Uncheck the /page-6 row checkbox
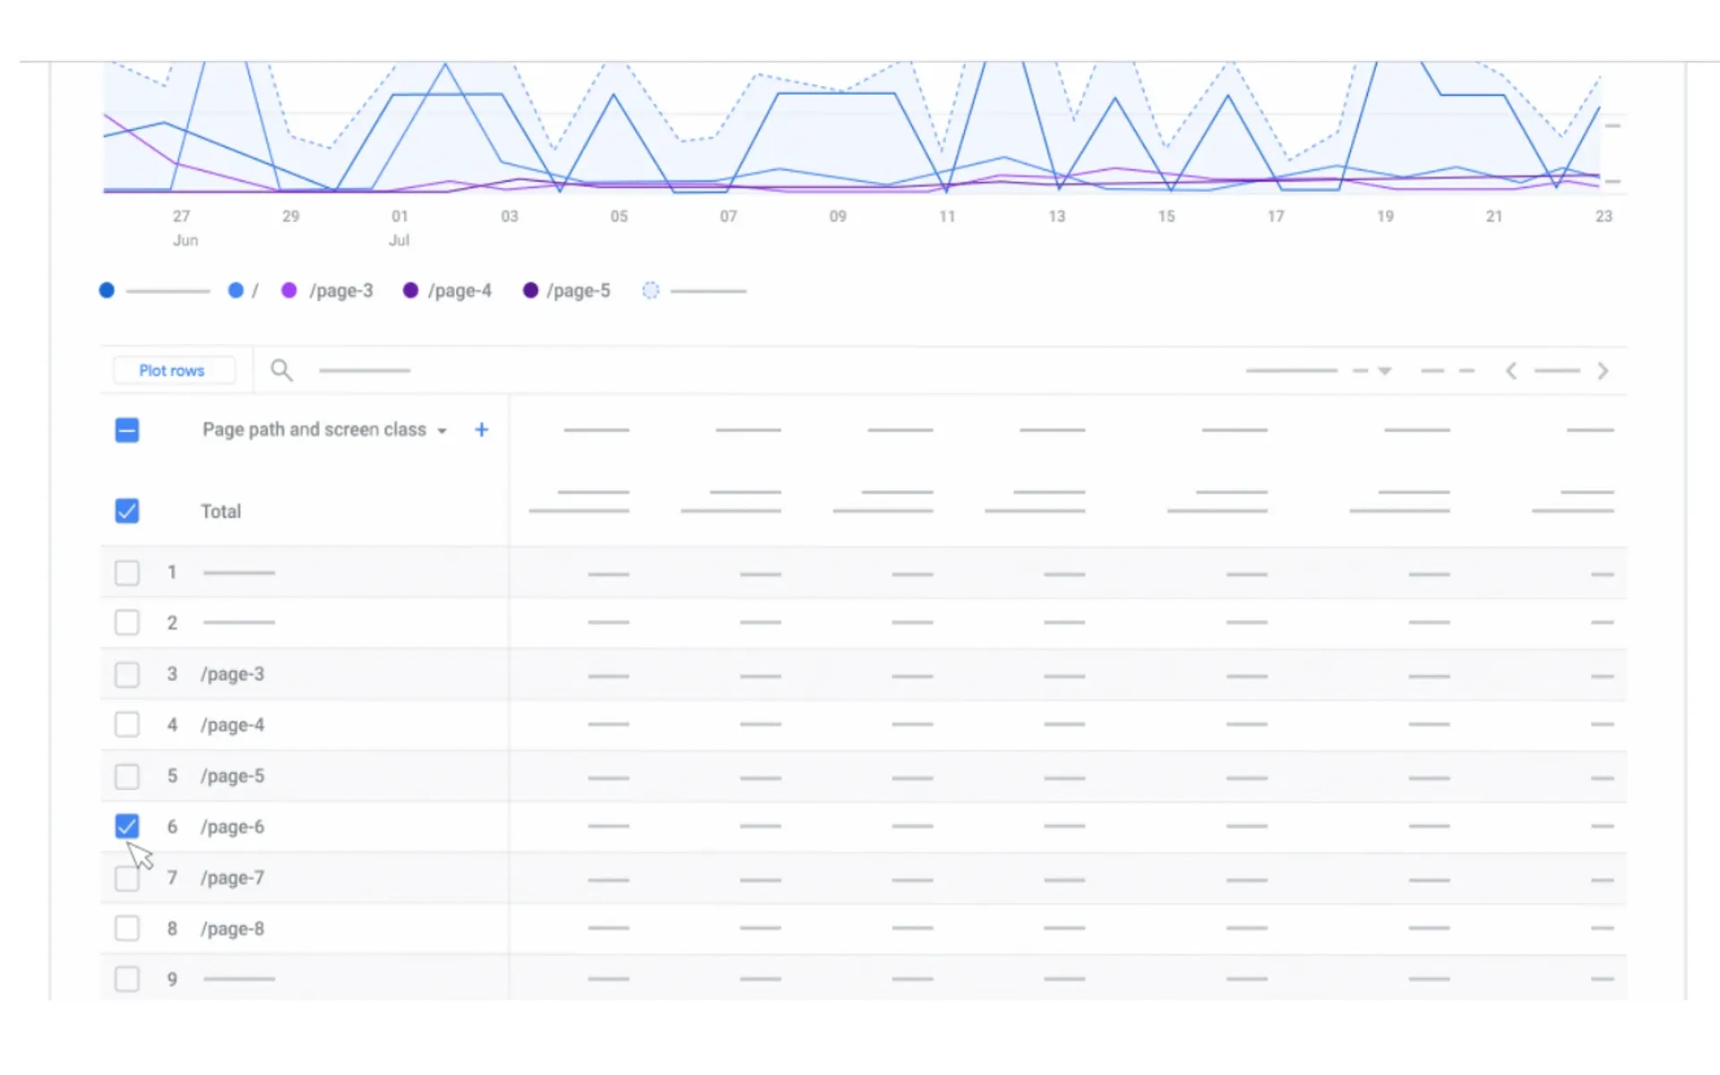 126,826
